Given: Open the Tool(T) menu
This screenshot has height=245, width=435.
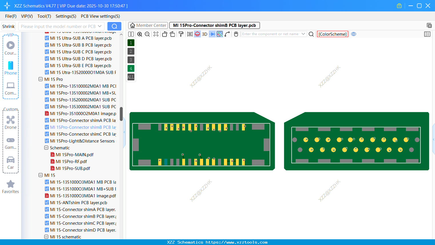Looking at the screenshot, I should 44,16.
